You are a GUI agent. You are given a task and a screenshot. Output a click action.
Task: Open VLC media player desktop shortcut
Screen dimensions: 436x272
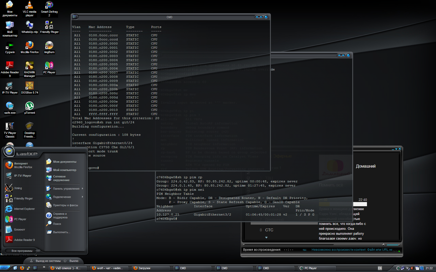(x=29, y=9)
